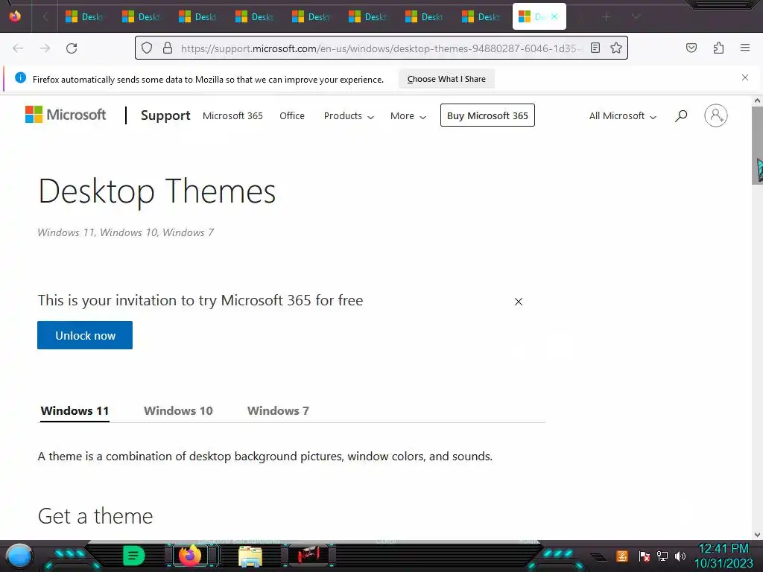Select the Windows 11 tab
763x572 pixels.
click(x=75, y=410)
